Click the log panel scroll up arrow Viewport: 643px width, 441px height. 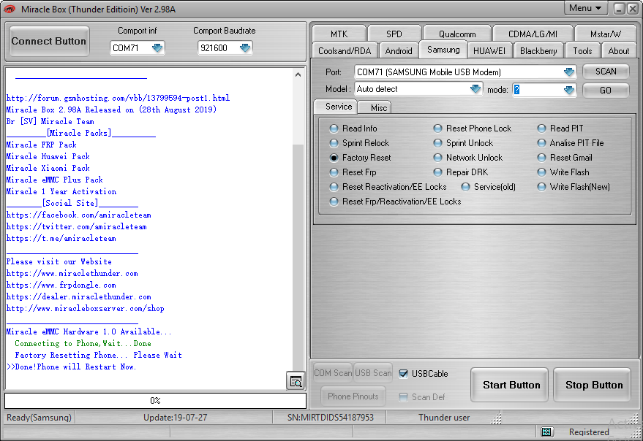click(x=298, y=74)
